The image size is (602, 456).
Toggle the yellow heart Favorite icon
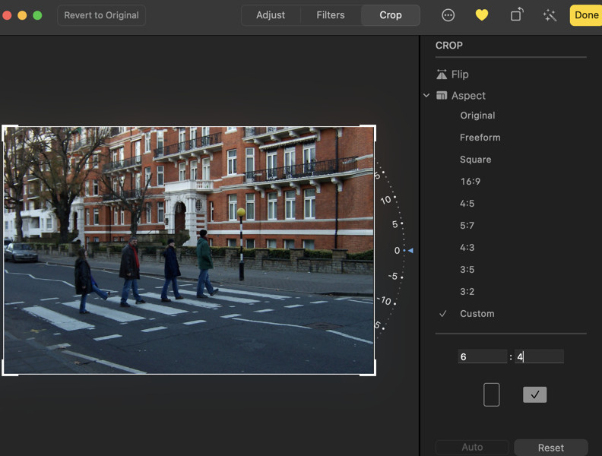coord(481,15)
